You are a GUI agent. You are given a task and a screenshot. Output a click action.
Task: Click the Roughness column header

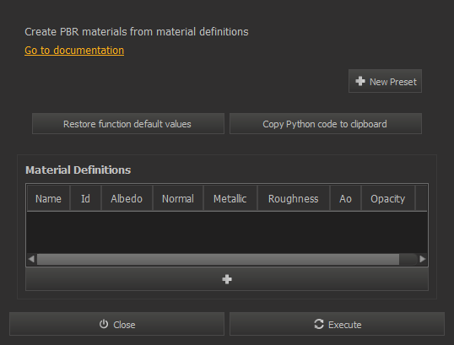click(x=294, y=198)
